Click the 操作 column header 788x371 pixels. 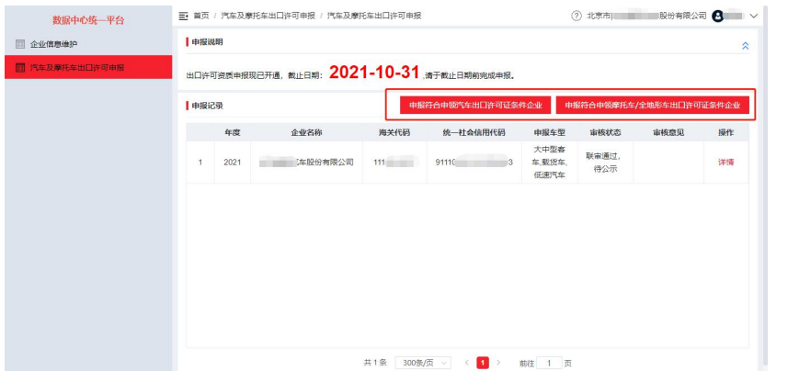coord(725,132)
